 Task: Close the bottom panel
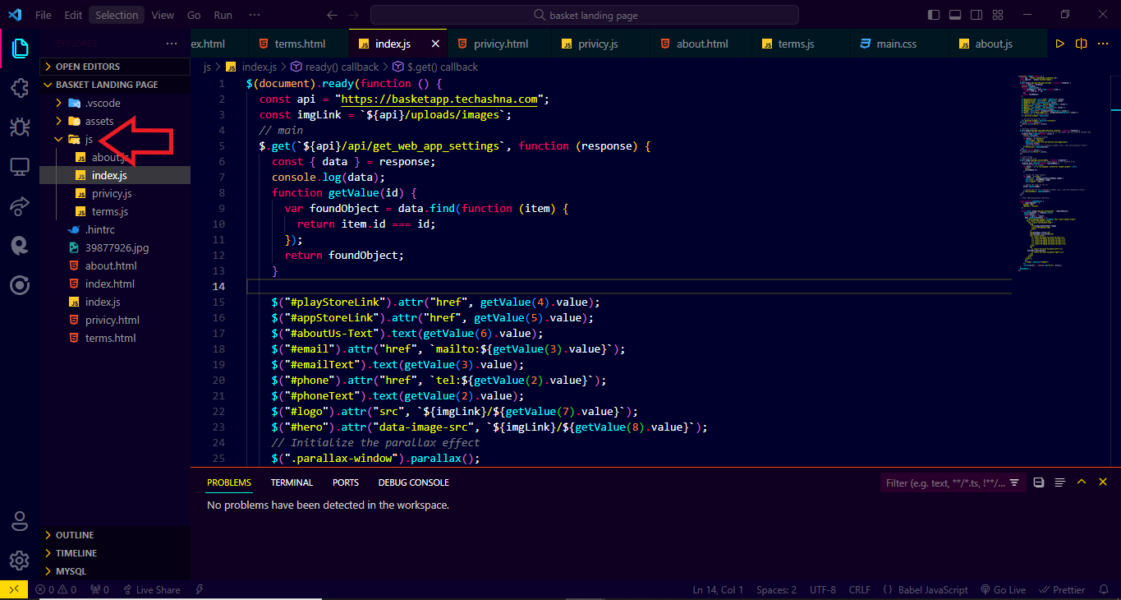1103,482
